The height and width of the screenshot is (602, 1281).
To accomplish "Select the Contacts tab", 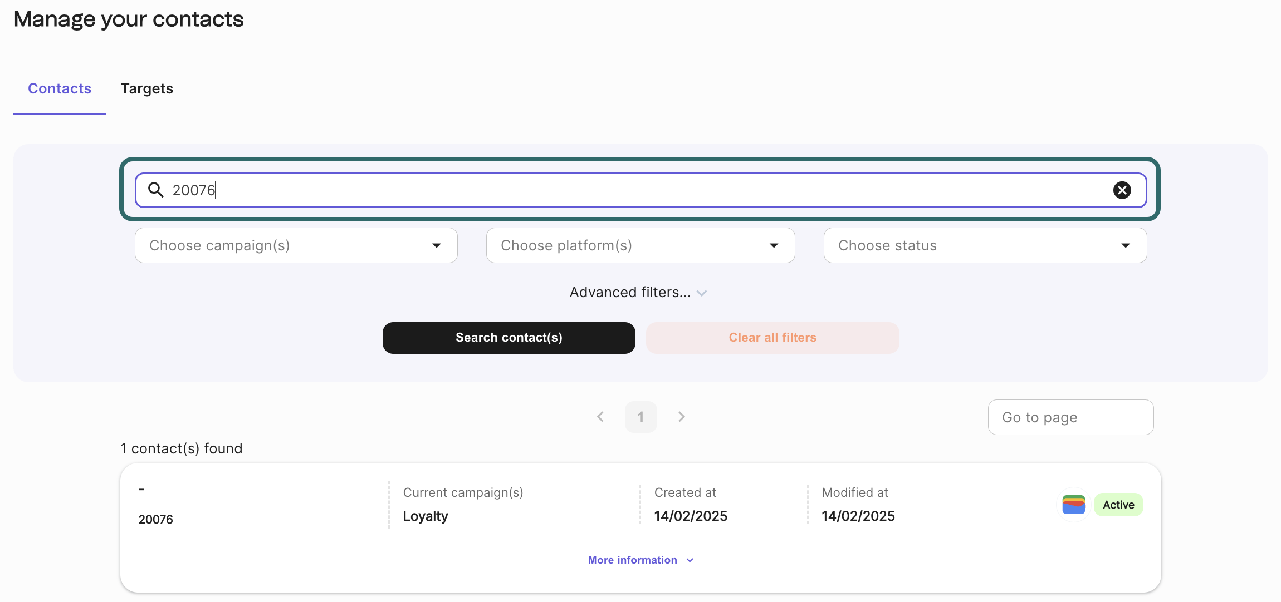I will (x=60, y=89).
